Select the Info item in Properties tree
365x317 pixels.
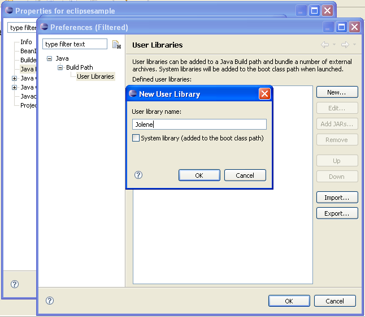point(26,42)
